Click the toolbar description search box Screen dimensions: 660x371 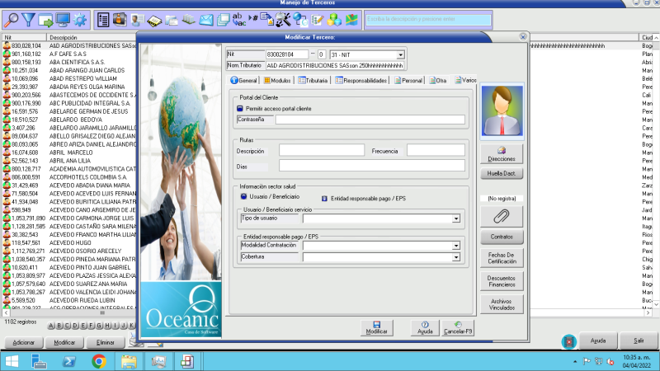[428, 20]
